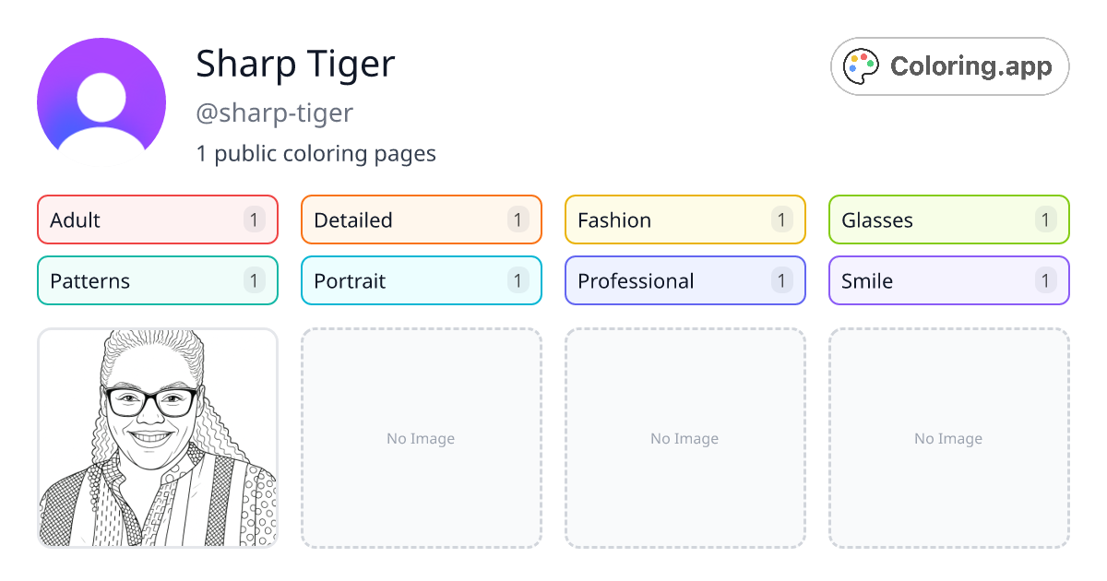The width and height of the screenshot is (1107, 581).
Task: Click the middle No Image placeholder
Action: coord(684,438)
